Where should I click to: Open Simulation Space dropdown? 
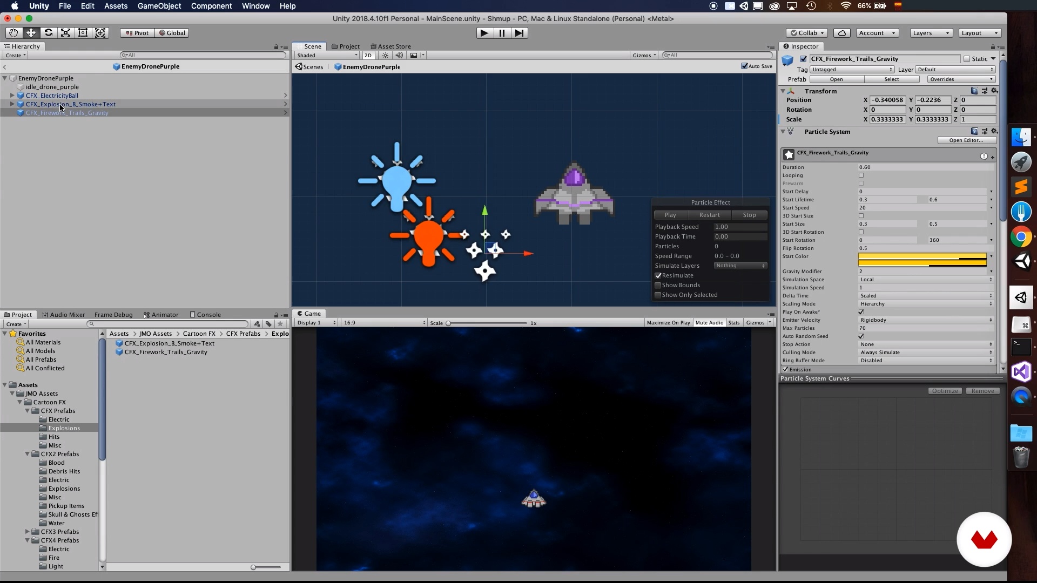926,280
